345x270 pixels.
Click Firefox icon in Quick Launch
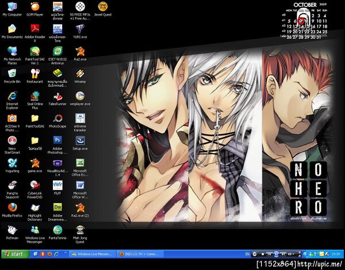click(49, 254)
